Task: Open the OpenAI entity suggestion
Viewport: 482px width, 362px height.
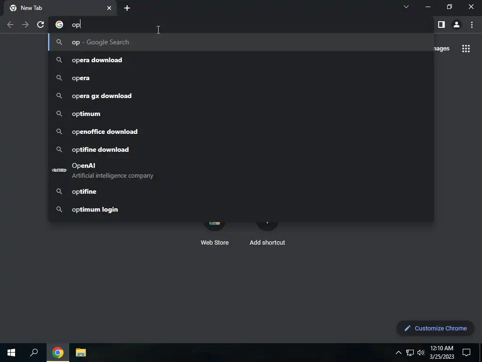Action: (241, 170)
